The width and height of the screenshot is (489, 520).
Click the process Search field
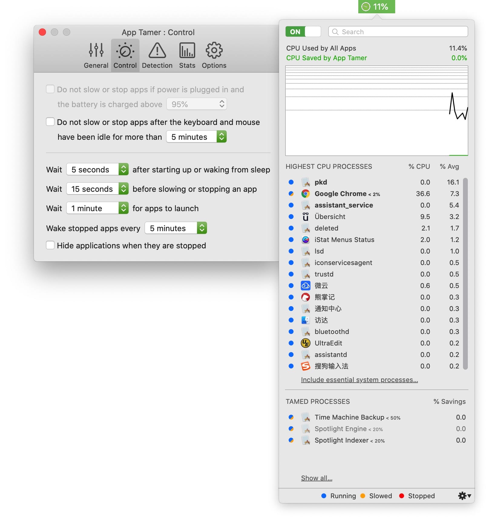click(x=398, y=32)
